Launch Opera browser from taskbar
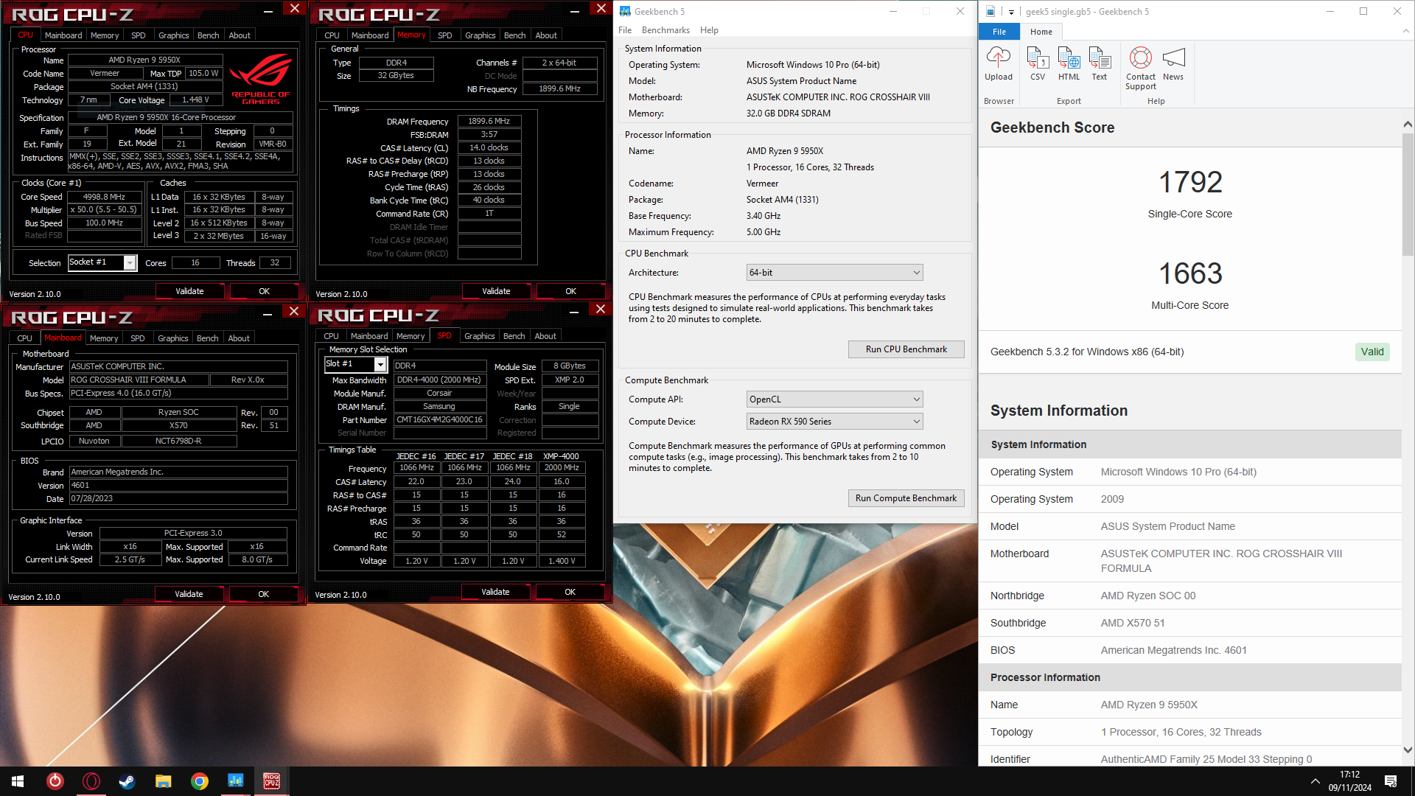This screenshot has height=796, width=1415. pos(91,781)
